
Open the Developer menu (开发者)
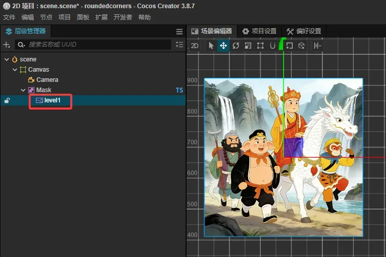coord(123,17)
